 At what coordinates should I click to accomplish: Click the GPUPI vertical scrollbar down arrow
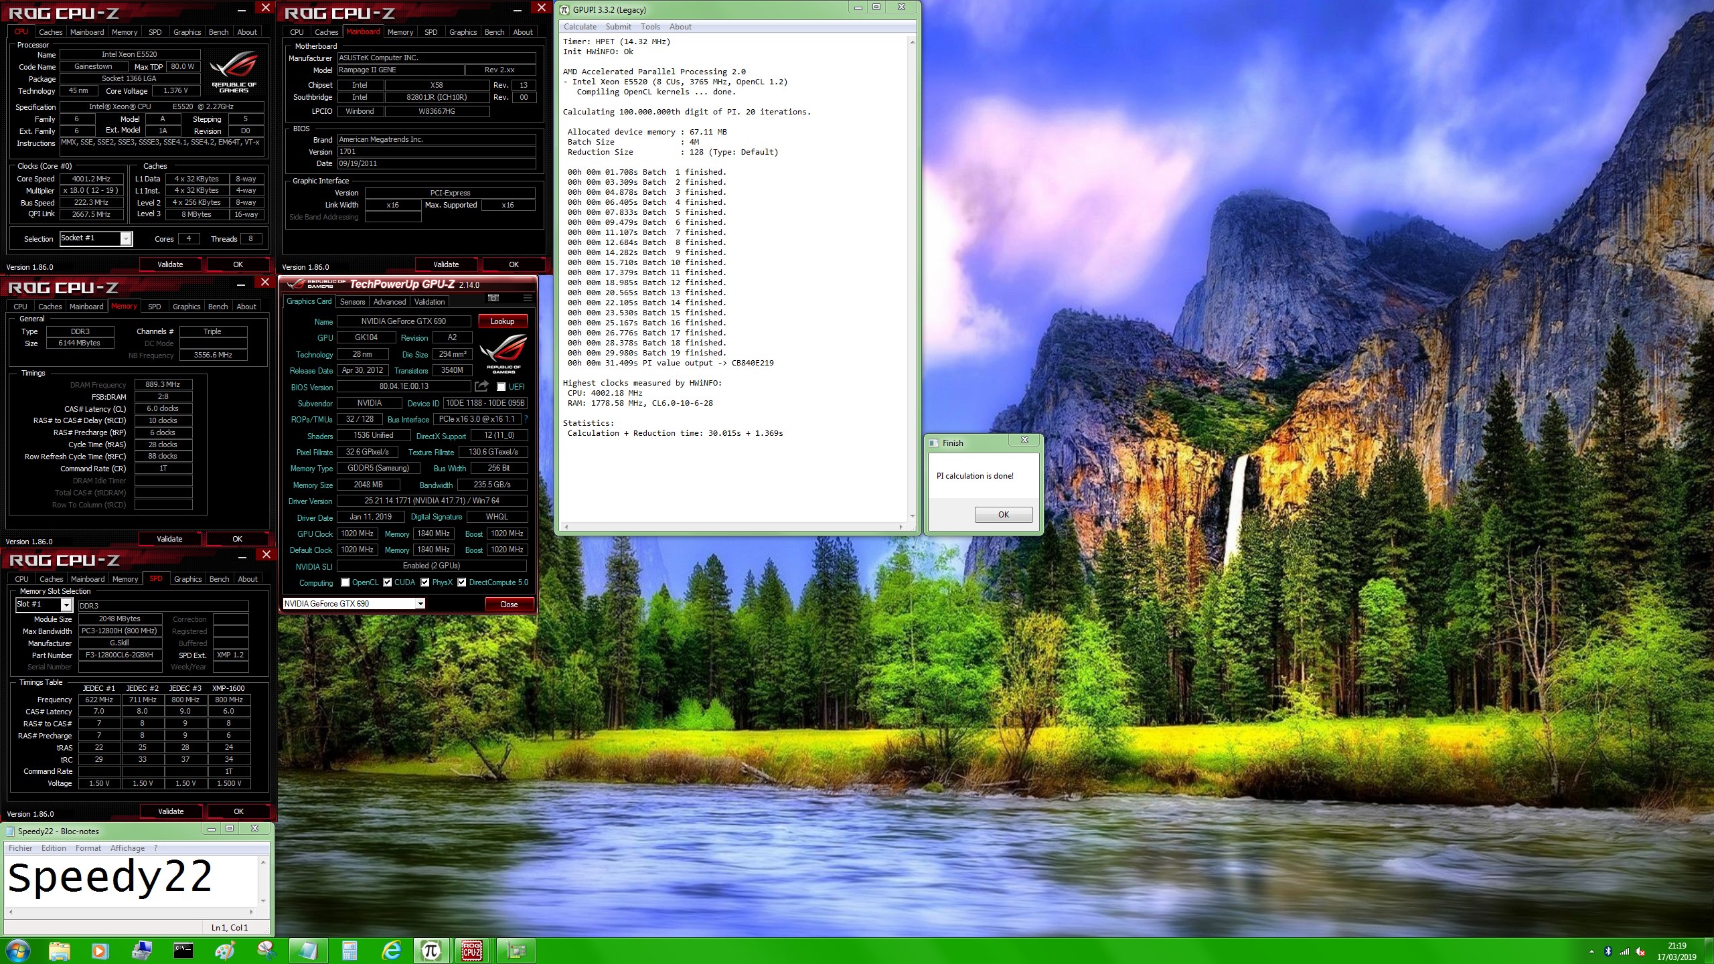click(x=912, y=515)
